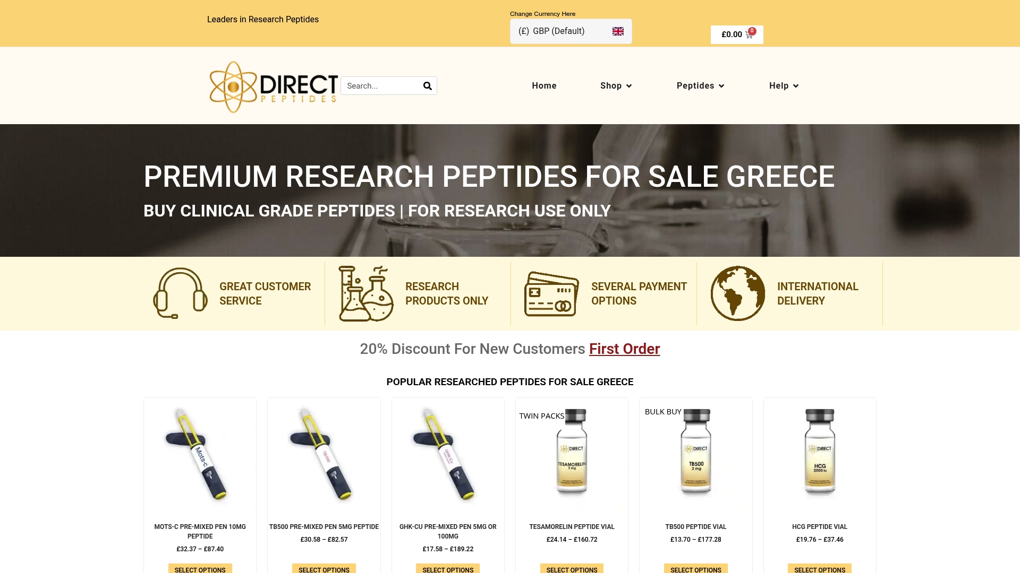Click the credit card payment icon
Viewport: 1020px width, 573px height.
pyautogui.click(x=552, y=294)
